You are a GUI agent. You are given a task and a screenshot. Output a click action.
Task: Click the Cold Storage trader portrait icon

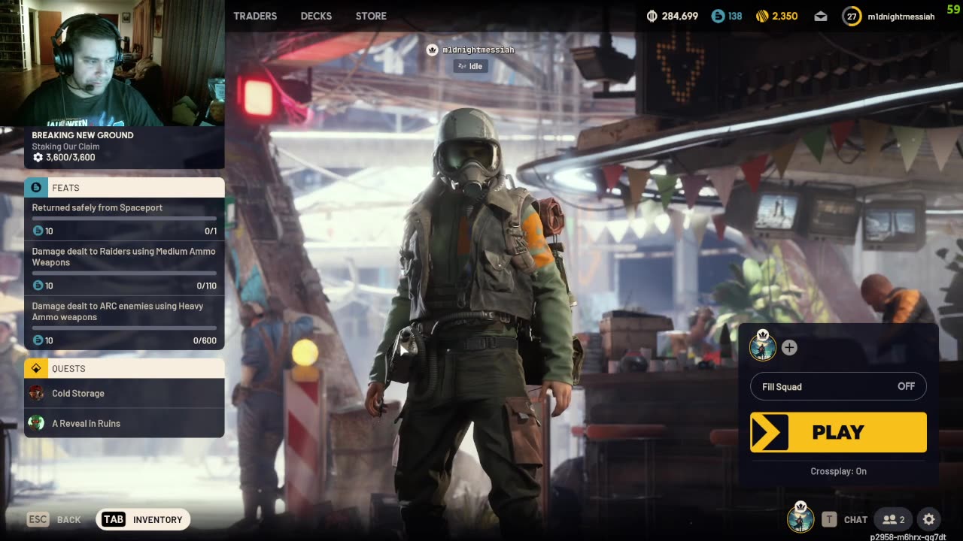[x=36, y=393]
